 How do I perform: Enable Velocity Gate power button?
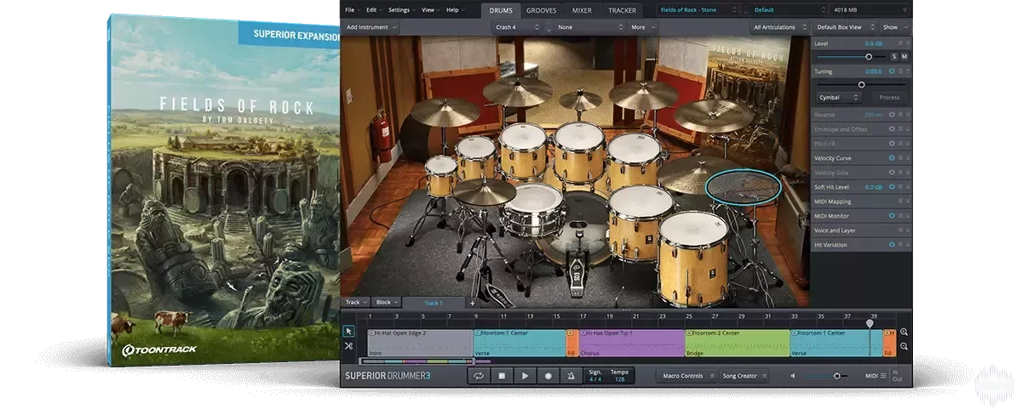(893, 173)
